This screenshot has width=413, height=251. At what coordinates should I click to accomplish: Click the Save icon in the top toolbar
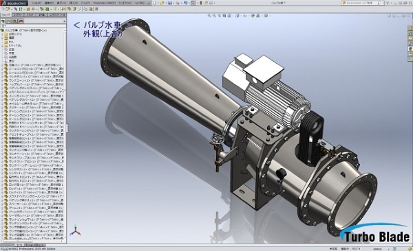[x=170, y=3]
